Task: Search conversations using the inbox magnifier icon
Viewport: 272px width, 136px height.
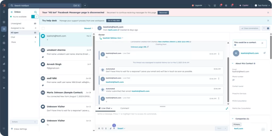Action: click(36, 12)
